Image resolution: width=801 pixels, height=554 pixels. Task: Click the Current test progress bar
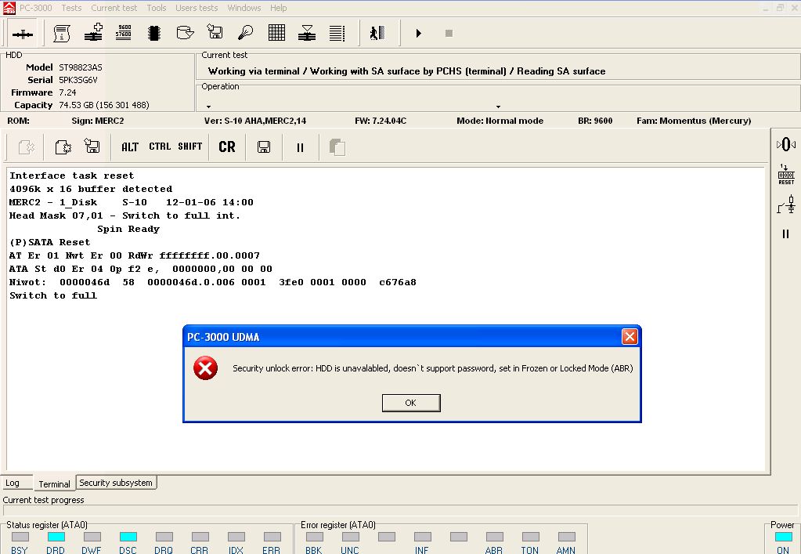pos(400,511)
